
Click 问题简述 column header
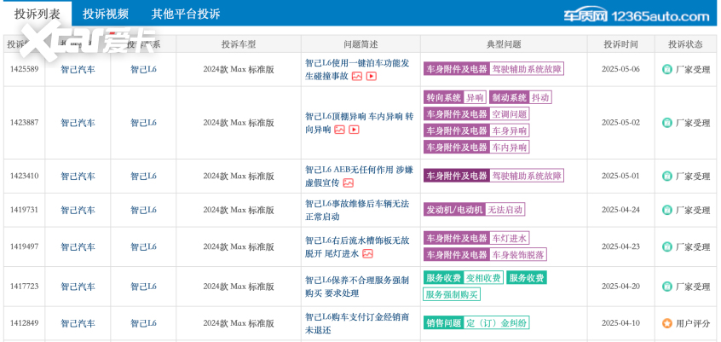pyautogui.click(x=360, y=44)
